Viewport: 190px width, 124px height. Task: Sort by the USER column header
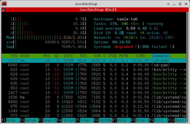pos(25,56)
